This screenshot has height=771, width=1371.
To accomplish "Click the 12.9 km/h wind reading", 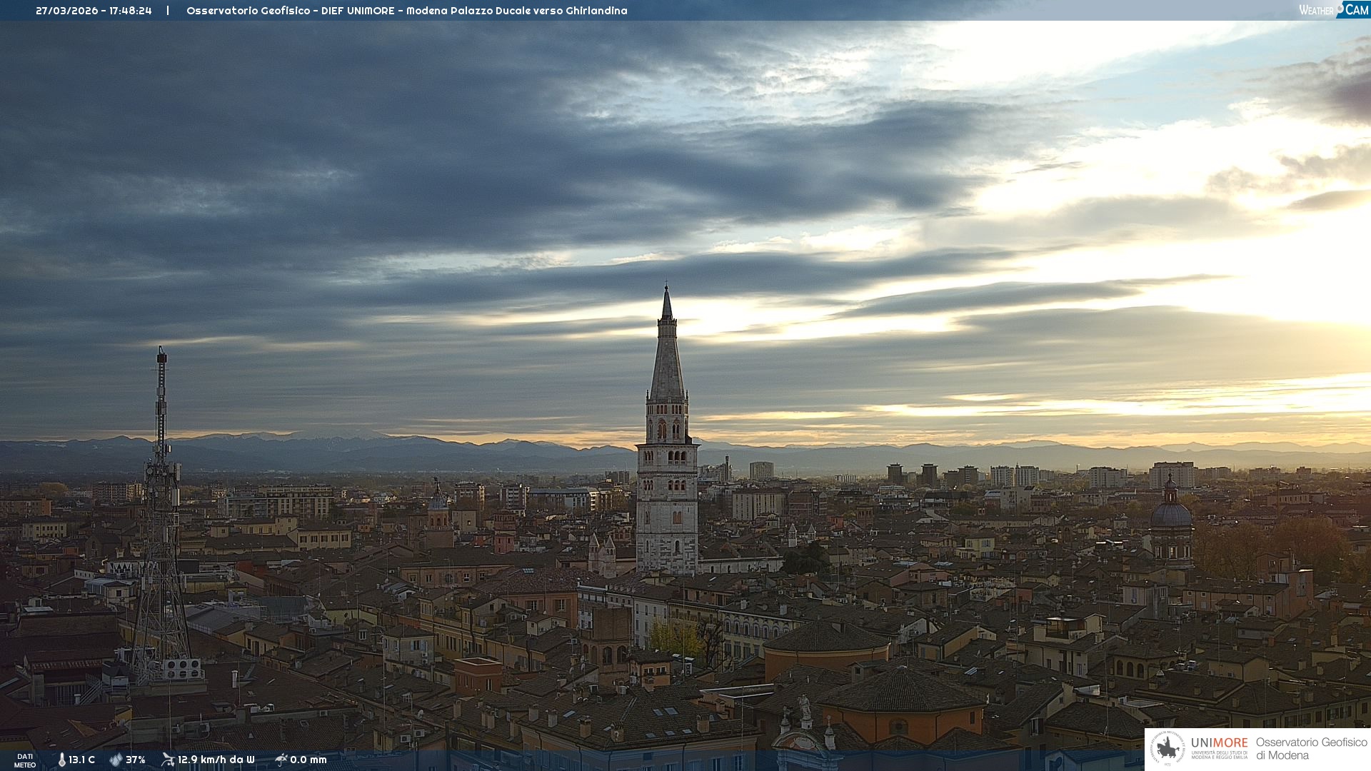I will tap(216, 760).
